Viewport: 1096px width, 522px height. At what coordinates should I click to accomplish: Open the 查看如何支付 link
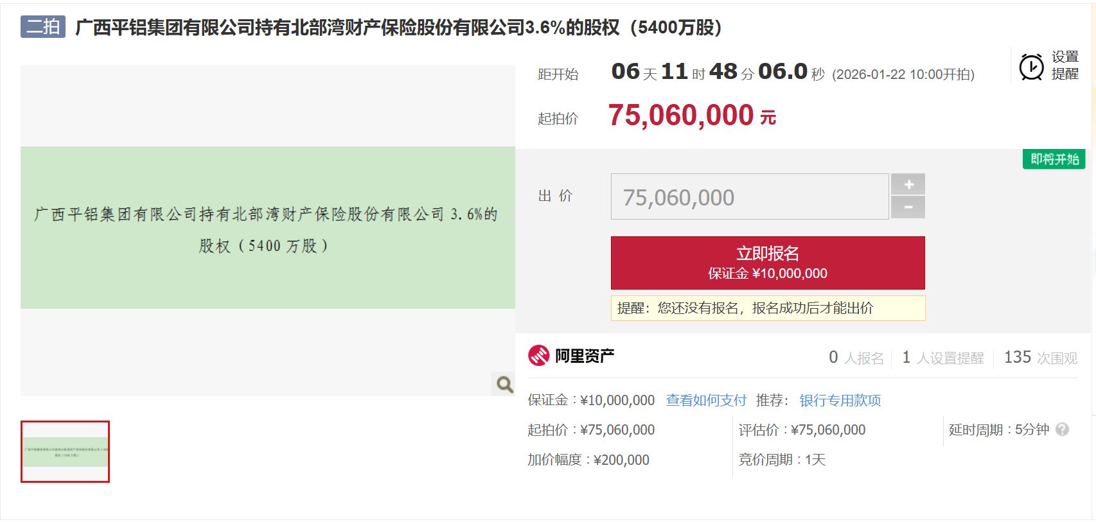click(x=706, y=400)
